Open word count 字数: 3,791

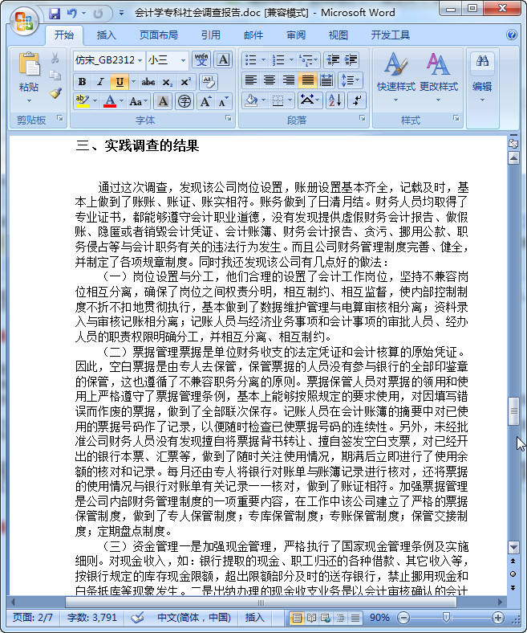[x=92, y=618]
